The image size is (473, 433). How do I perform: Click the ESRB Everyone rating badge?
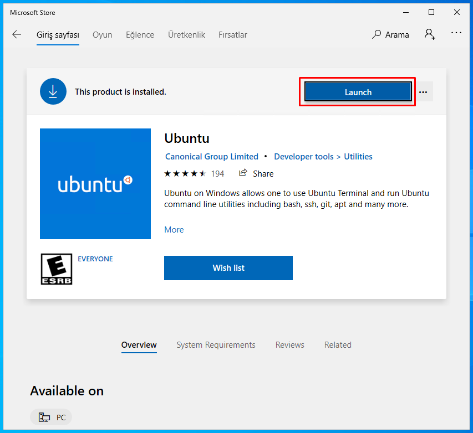pos(57,269)
